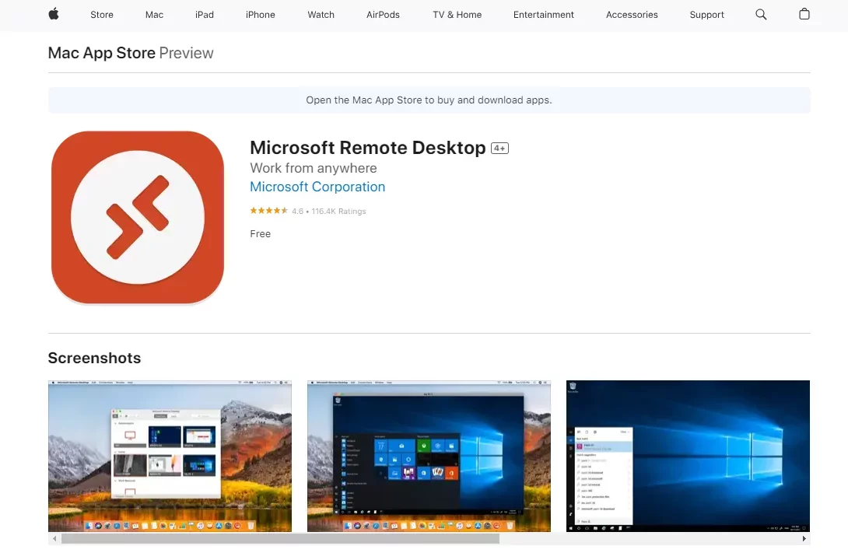
Task: Click the Microsoft Remote Desktop app icon
Action: tap(138, 217)
